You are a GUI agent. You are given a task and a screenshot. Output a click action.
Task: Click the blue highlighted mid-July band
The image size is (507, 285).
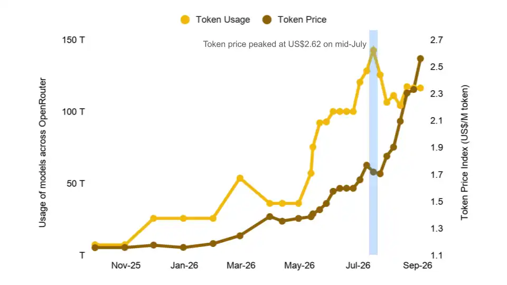click(373, 142)
